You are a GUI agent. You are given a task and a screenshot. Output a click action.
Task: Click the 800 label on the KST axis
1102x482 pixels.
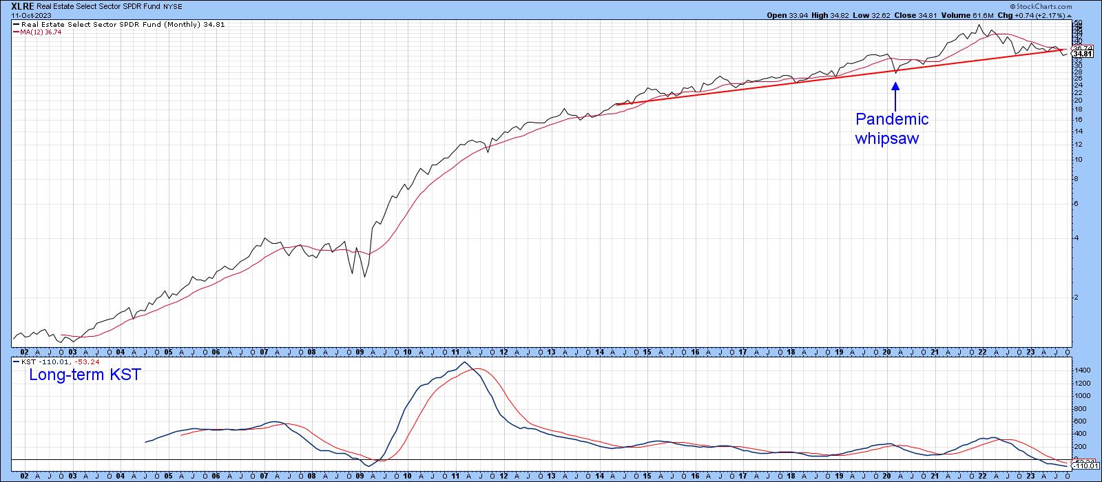[x=1081, y=409]
